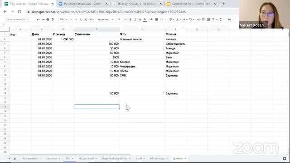Viewport: 290px width, 163px height.
Task: Open text wrapping options
Action: click(185, 19)
